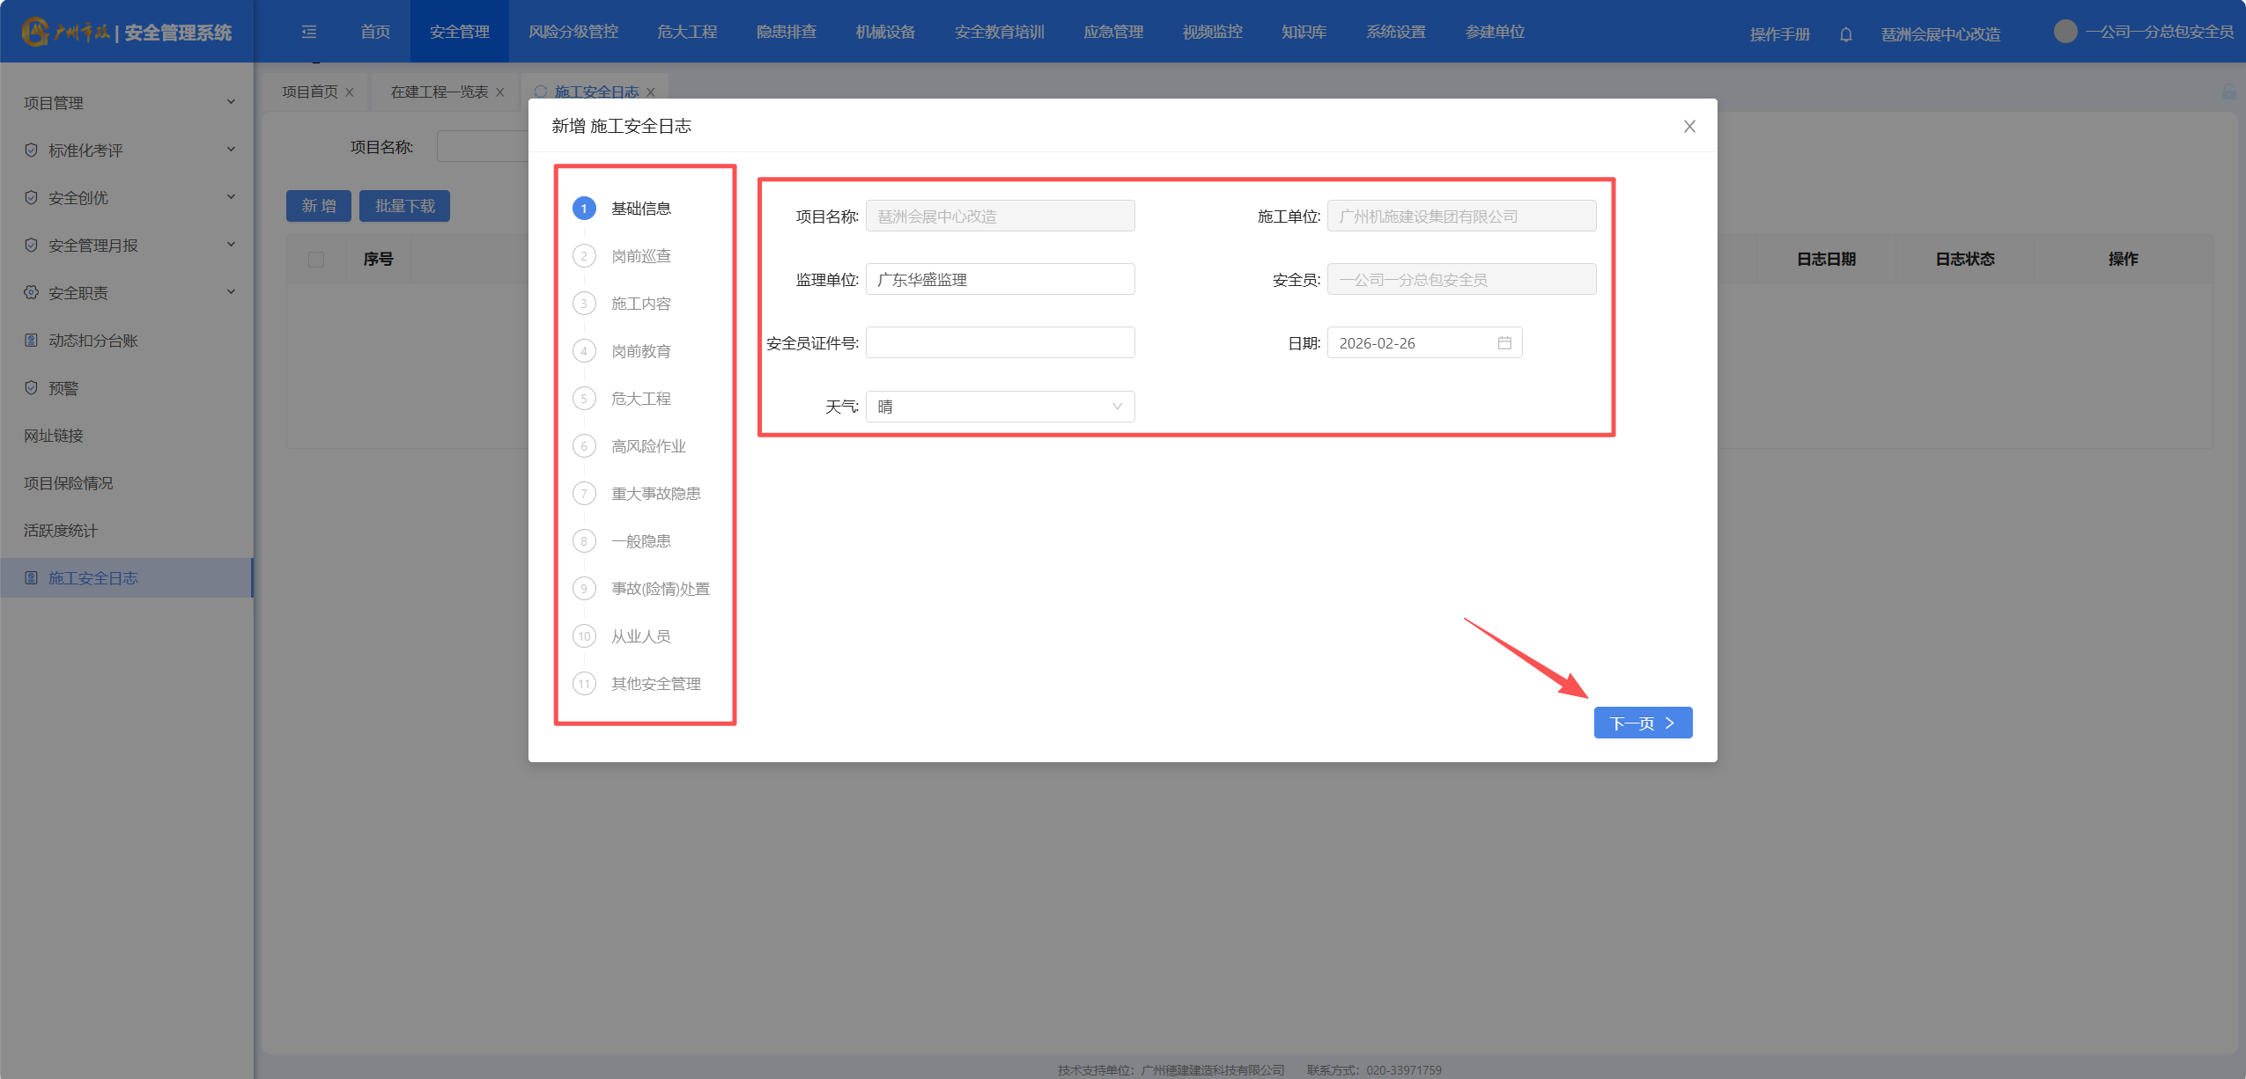Click the 下一页 button
This screenshot has width=2246, height=1079.
pos(1642,723)
